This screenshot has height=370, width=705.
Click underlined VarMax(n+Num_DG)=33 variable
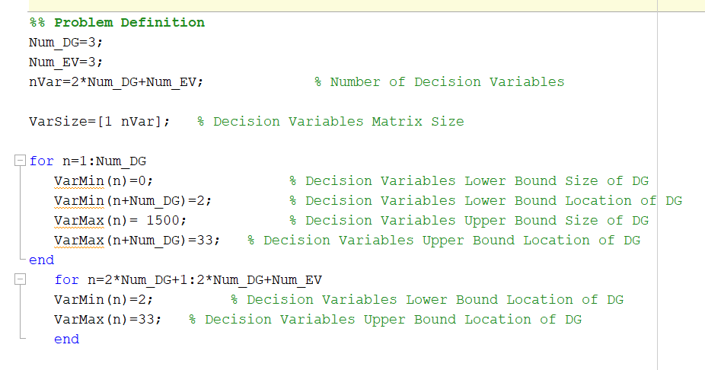pyautogui.click(x=79, y=240)
